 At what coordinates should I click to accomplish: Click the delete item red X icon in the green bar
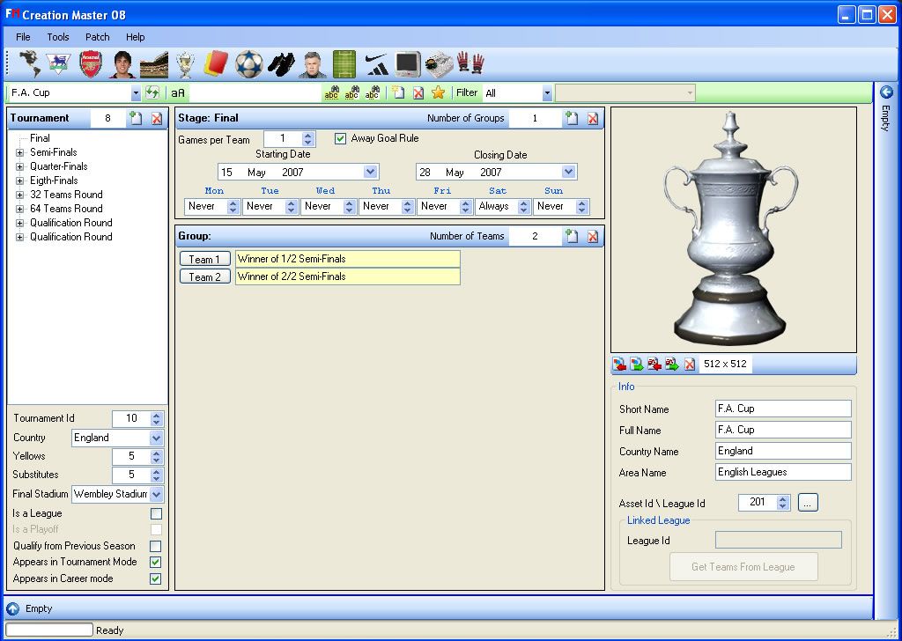(418, 92)
